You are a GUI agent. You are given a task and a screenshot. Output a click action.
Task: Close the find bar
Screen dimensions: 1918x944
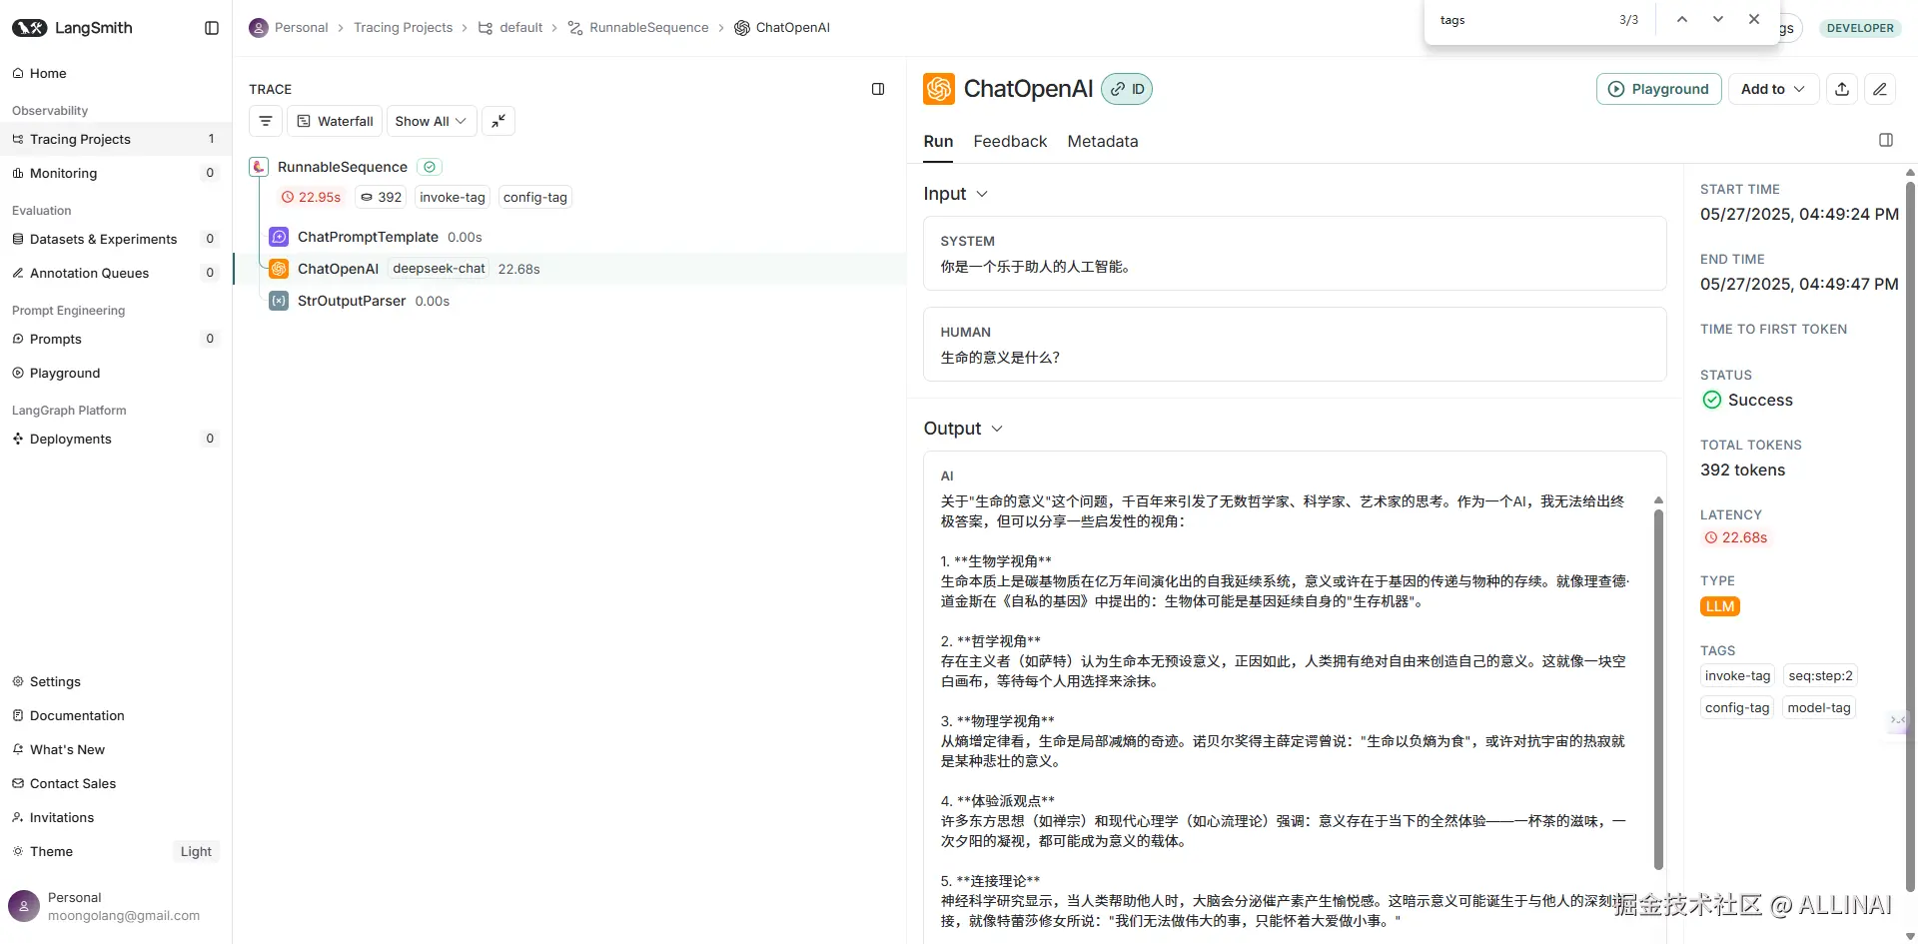1754,20
